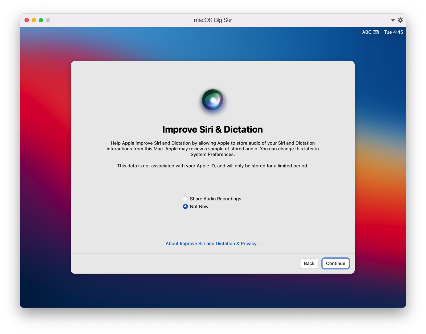Click the Siri data storage notice text
Viewport: 426px width, 334px height.
pyautogui.click(x=212, y=166)
